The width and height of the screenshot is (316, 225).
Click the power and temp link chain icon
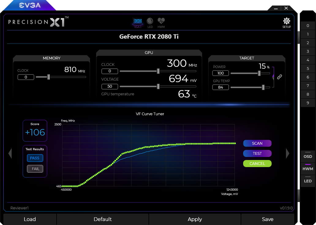click(x=279, y=77)
